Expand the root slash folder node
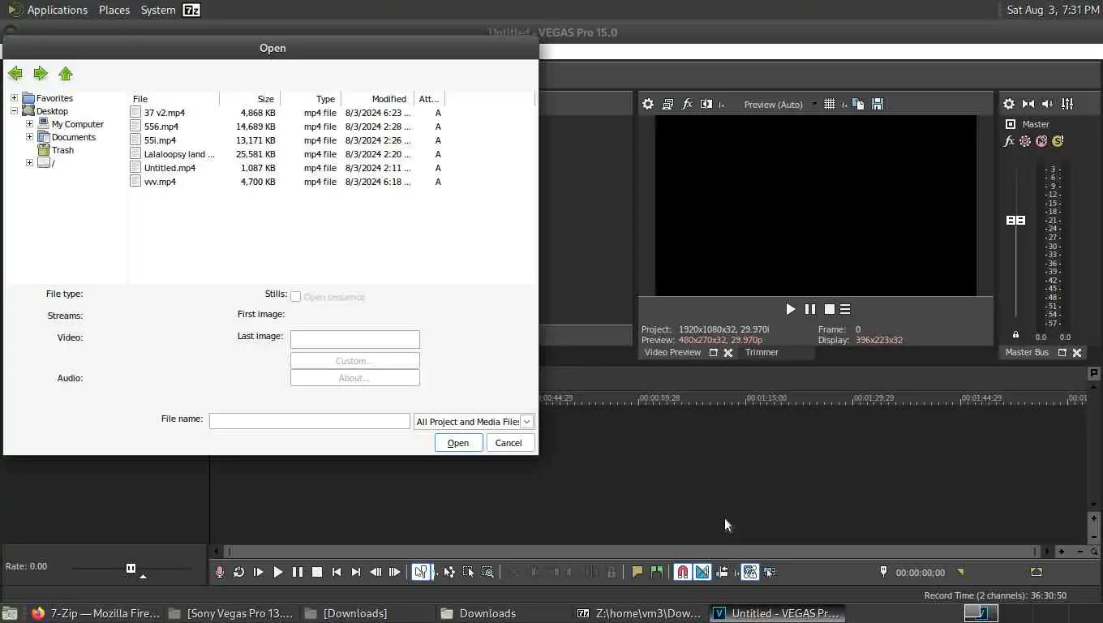Image resolution: width=1103 pixels, height=623 pixels. click(x=30, y=163)
